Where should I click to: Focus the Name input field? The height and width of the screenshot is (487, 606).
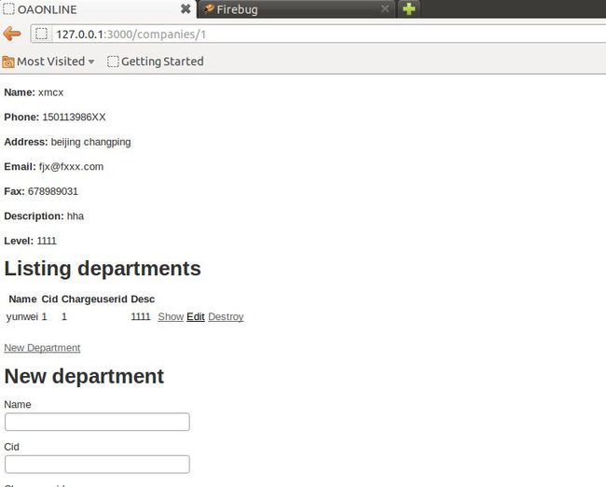pyautogui.click(x=97, y=422)
